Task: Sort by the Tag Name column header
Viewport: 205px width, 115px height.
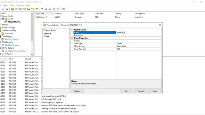Action: click(x=44, y=13)
